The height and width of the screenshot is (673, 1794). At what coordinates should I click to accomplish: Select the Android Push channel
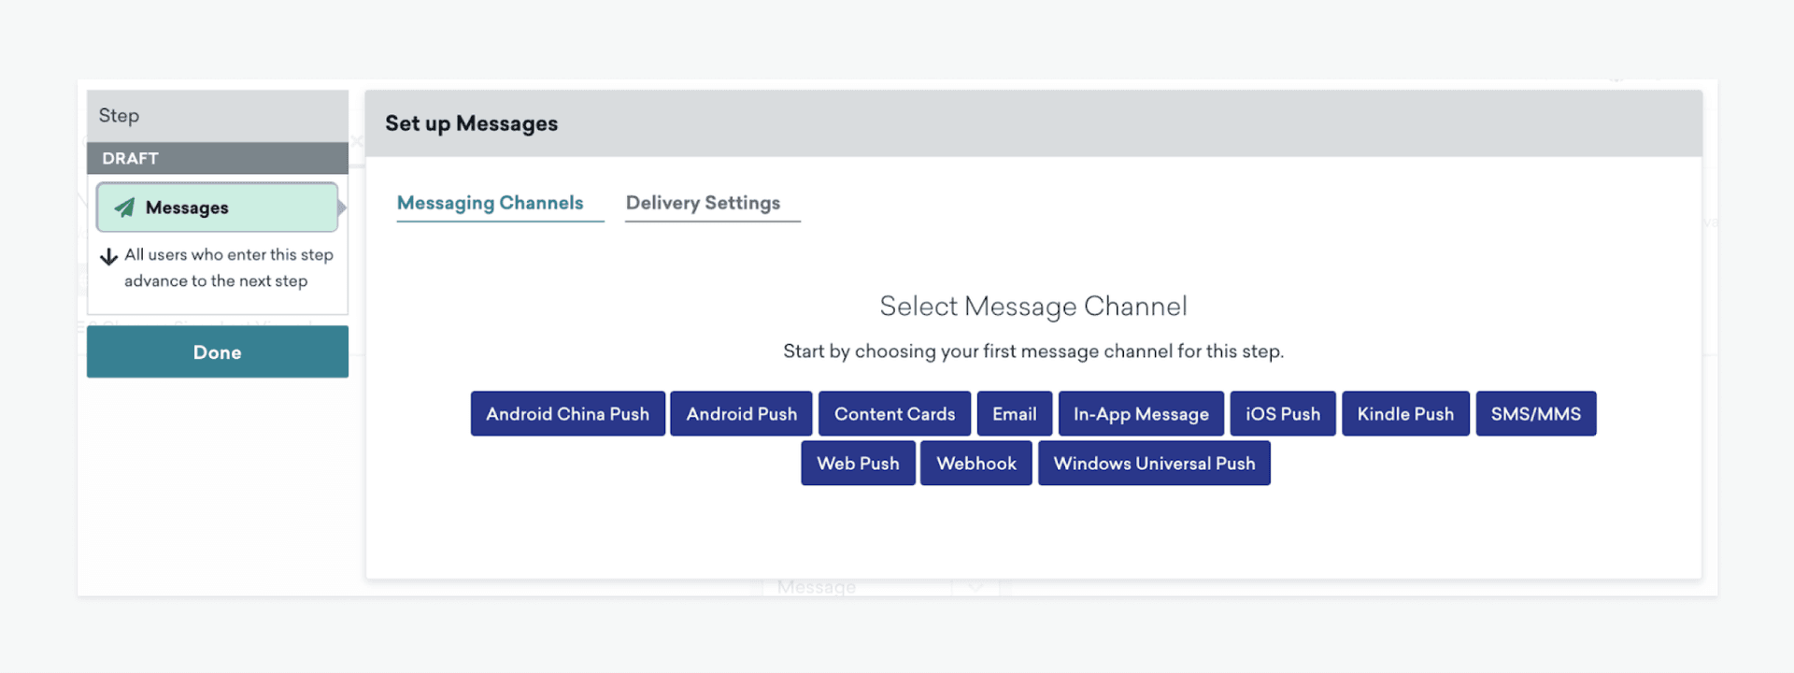tap(741, 414)
